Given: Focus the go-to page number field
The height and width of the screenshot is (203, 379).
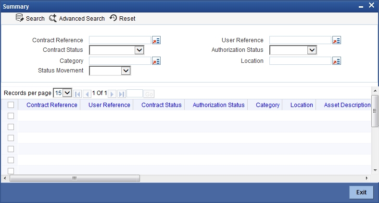Looking at the screenshot, I should point(135,94).
